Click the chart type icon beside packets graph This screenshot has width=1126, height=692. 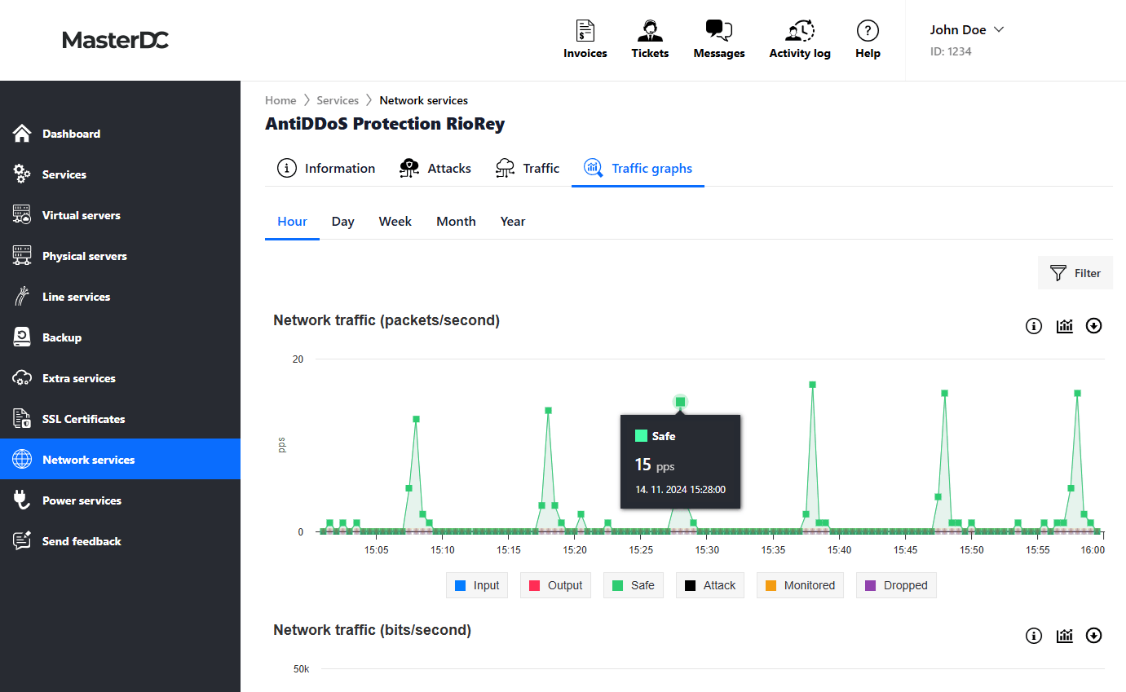coord(1064,325)
